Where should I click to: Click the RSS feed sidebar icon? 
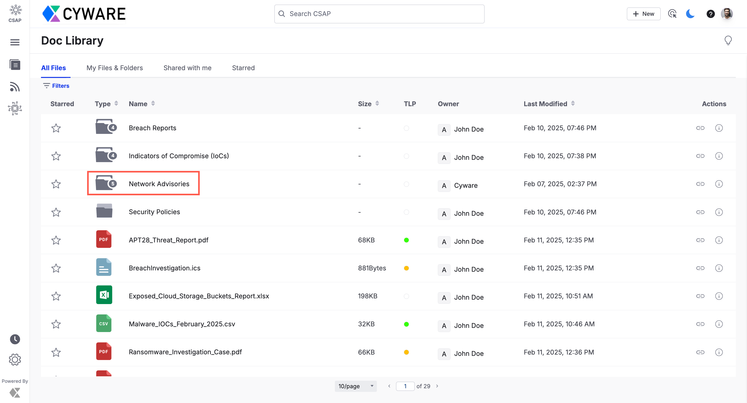click(x=15, y=87)
